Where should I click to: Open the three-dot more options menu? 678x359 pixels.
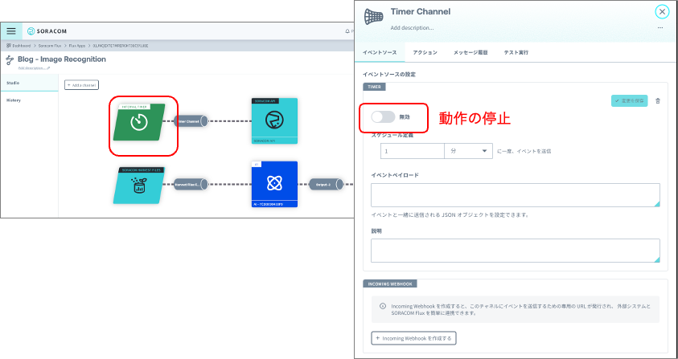[x=660, y=27]
